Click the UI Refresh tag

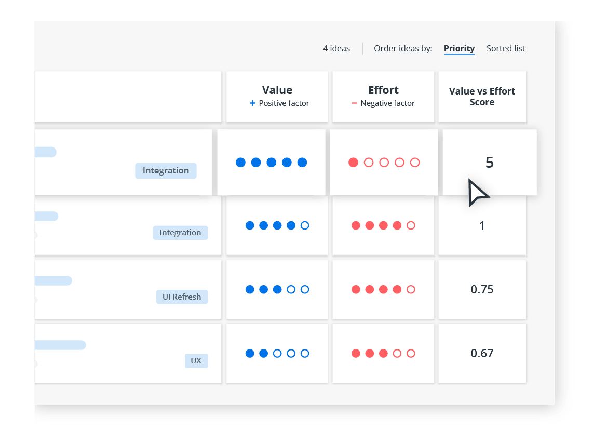(x=182, y=297)
